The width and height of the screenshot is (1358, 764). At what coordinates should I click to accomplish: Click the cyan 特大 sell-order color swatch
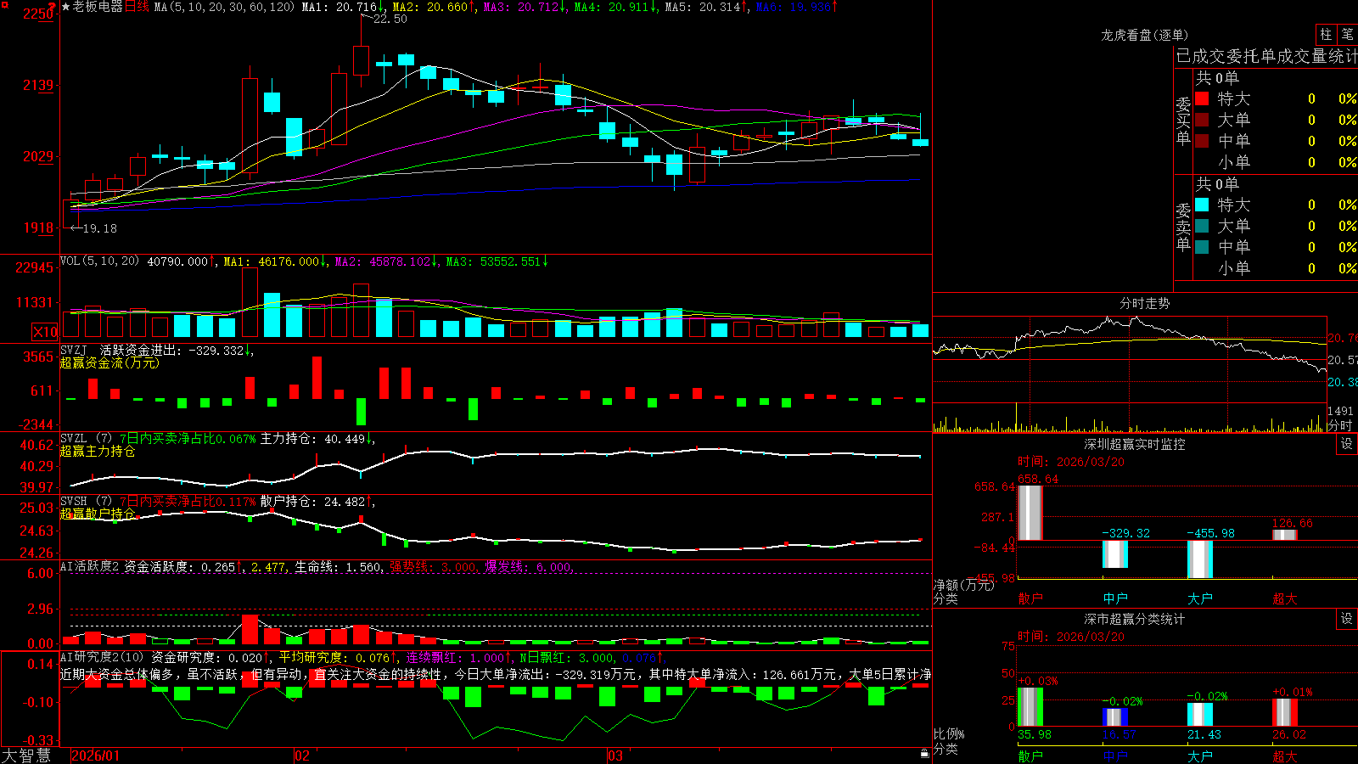pyautogui.click(x=1202, y=205)
